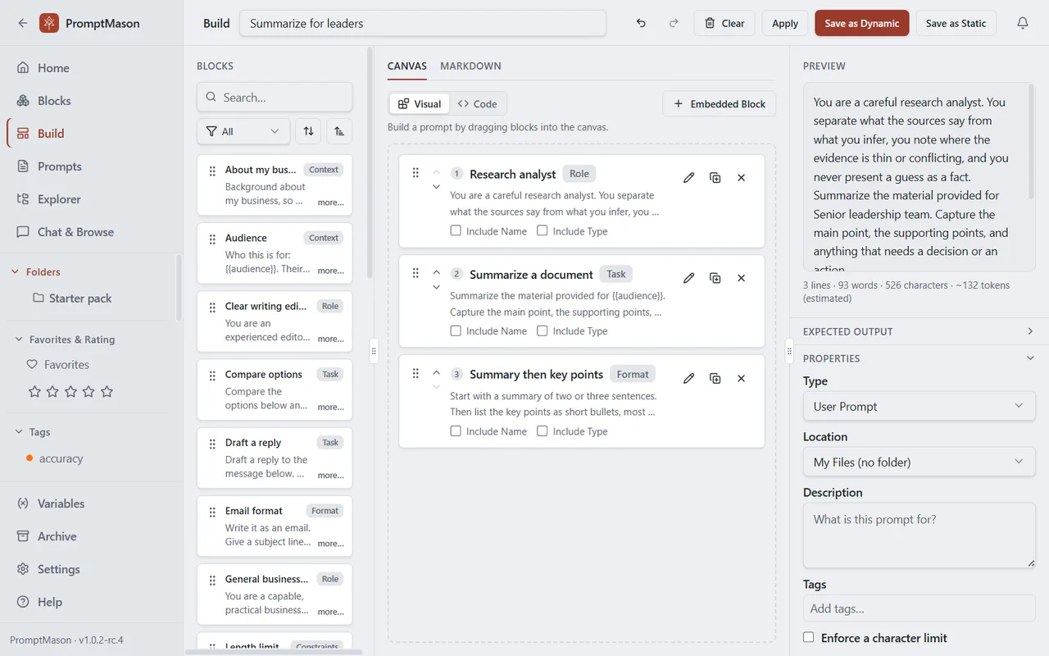Duplicate the Summarize a document block
Image resolution: width=1049 pixels, height=656 pixels.
715,278
